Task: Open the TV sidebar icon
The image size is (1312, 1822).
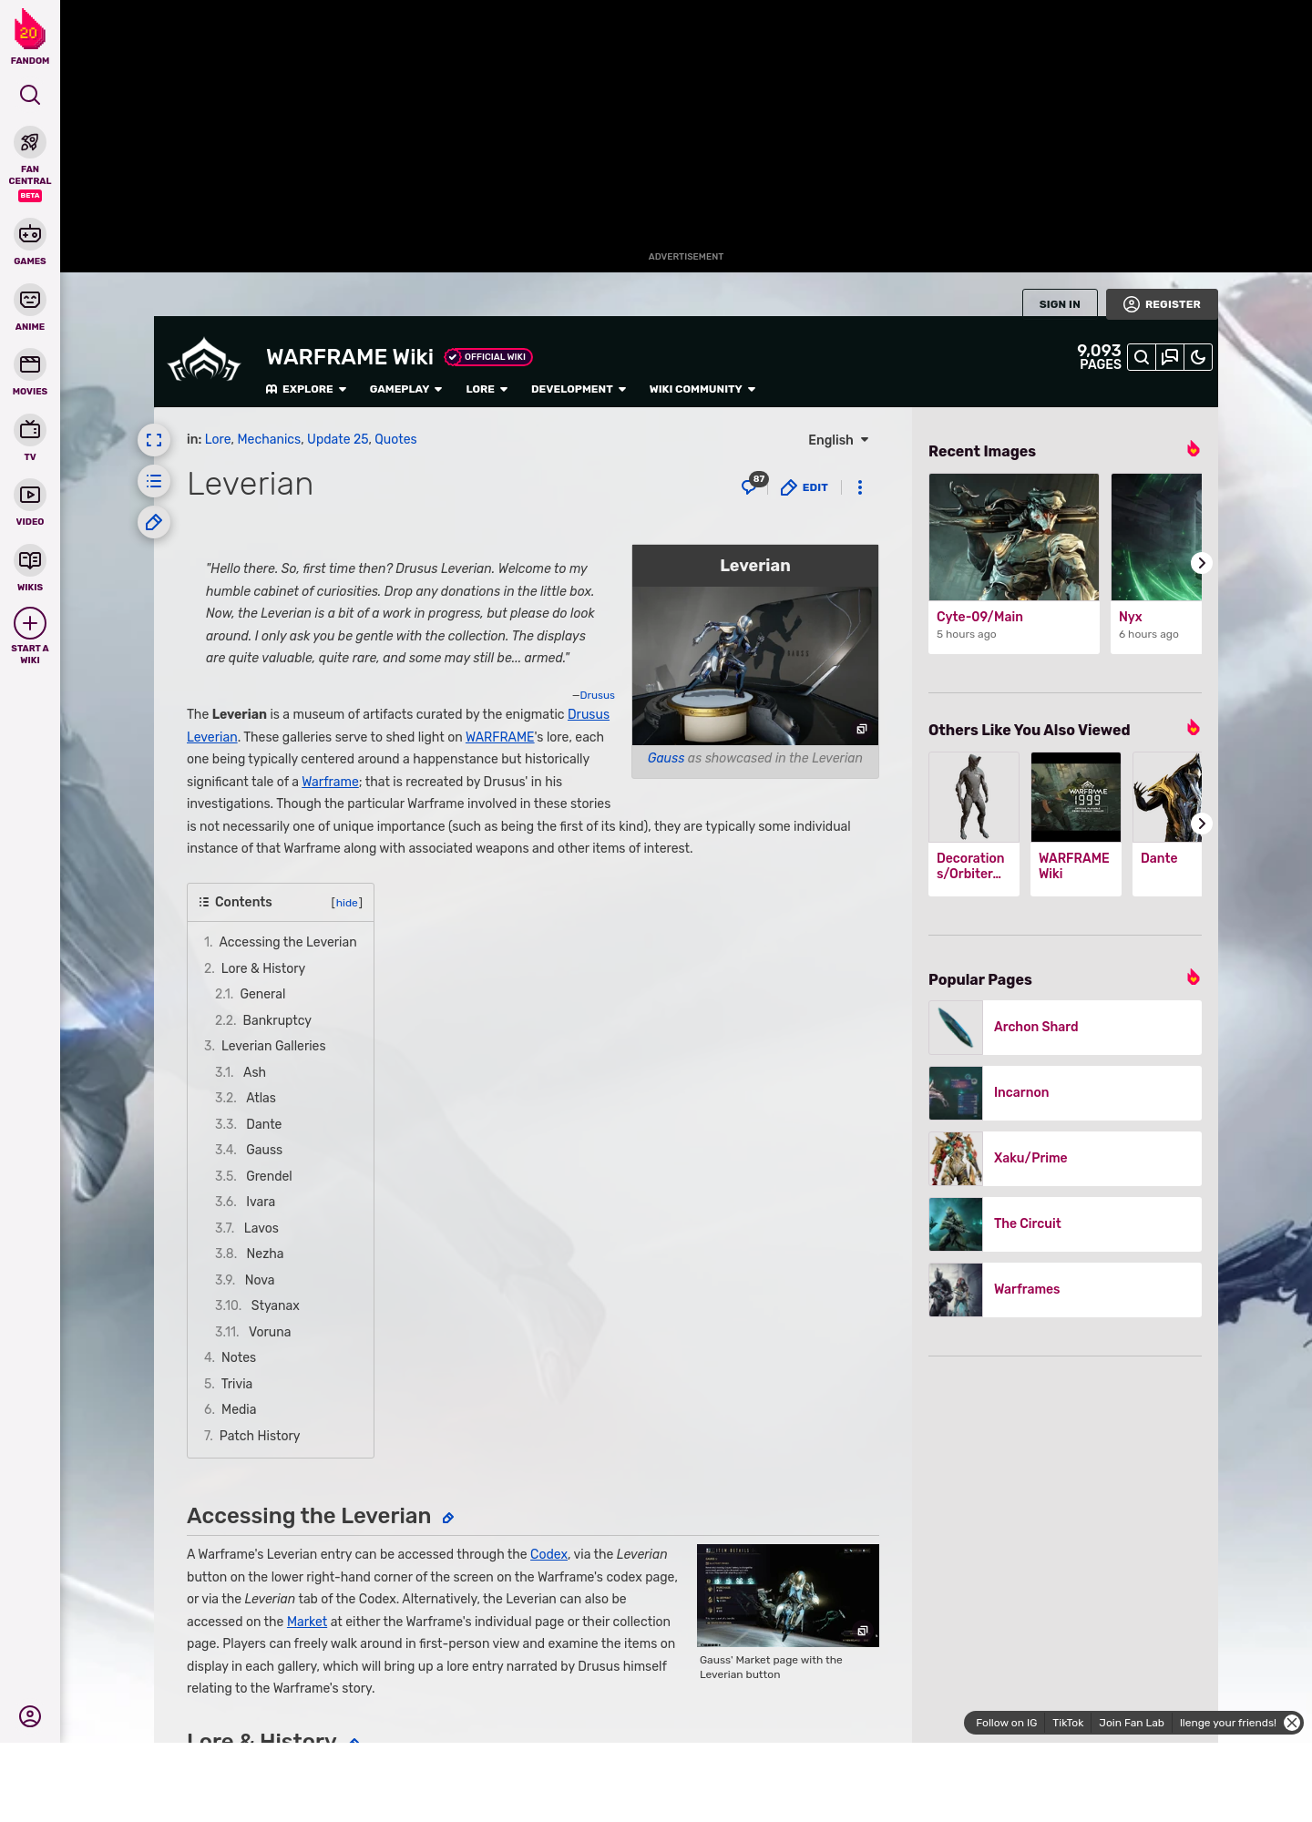Action: pyautogui.click(x=30, y=430)
